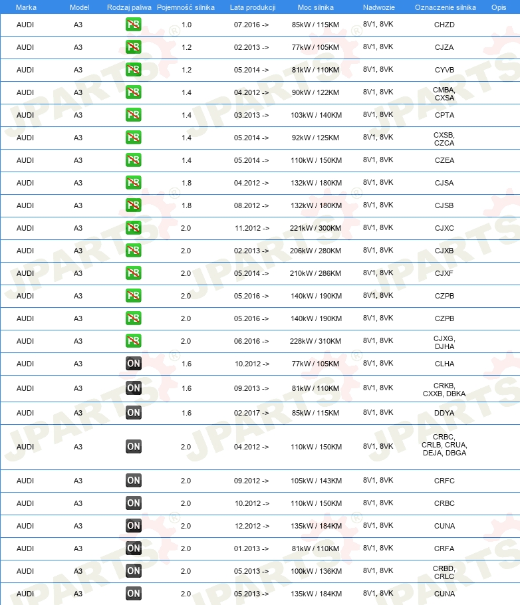The height and width of the screenshot is (605, 520).
Task: Select the production date 08.2012 ->
Action: coord(251,205)
